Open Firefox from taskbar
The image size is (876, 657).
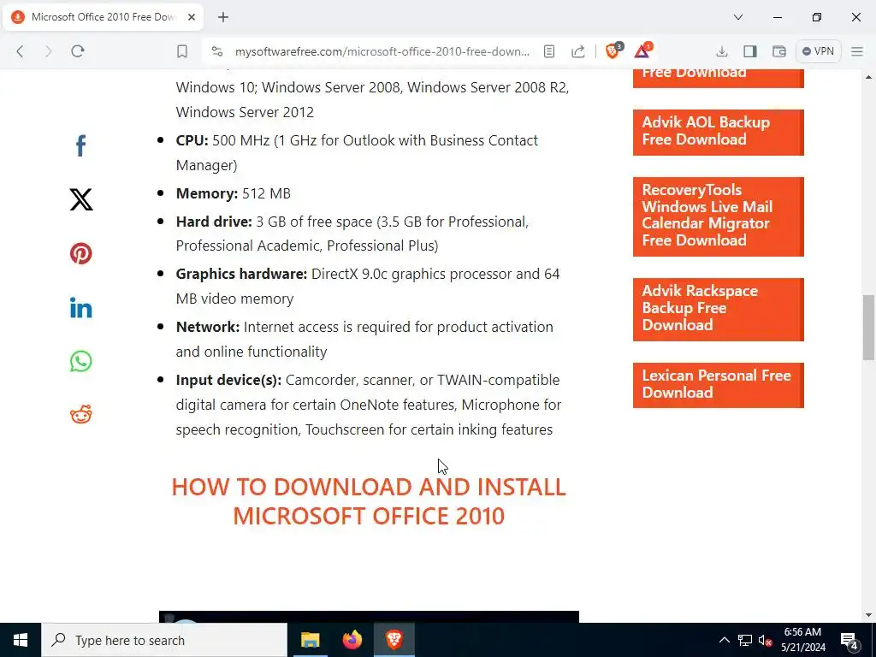click(352, 640)
